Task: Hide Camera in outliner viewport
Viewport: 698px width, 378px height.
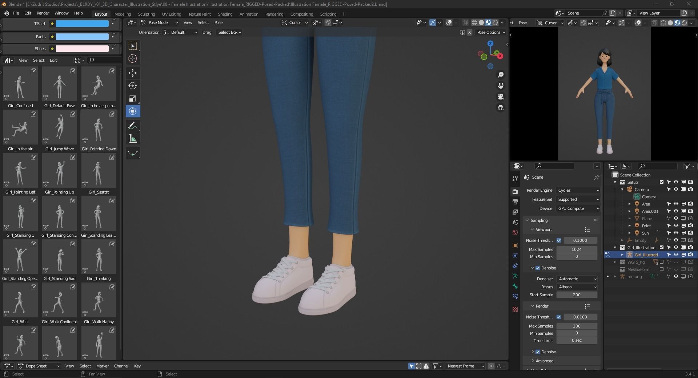Action: coord(676,190)
